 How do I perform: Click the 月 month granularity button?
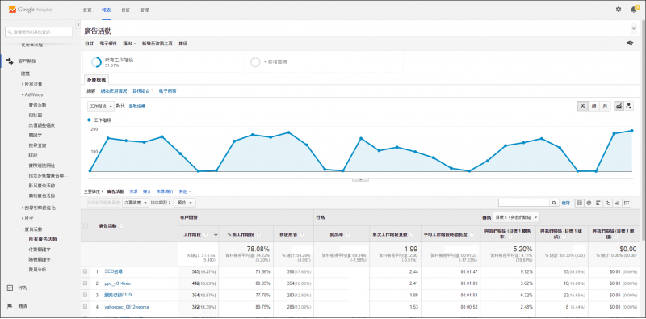[605, 106]
